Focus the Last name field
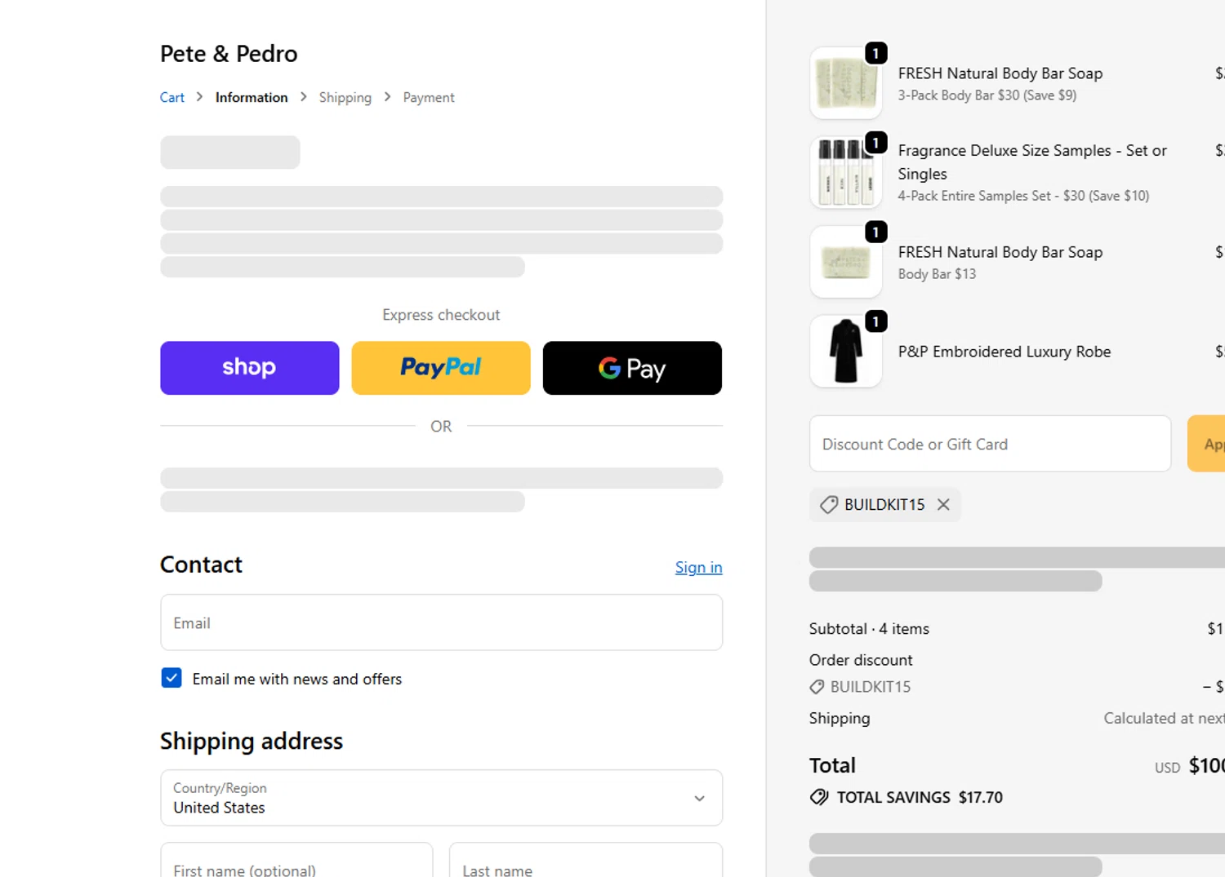Screen dimensions: 1225x877 point(586,860)
